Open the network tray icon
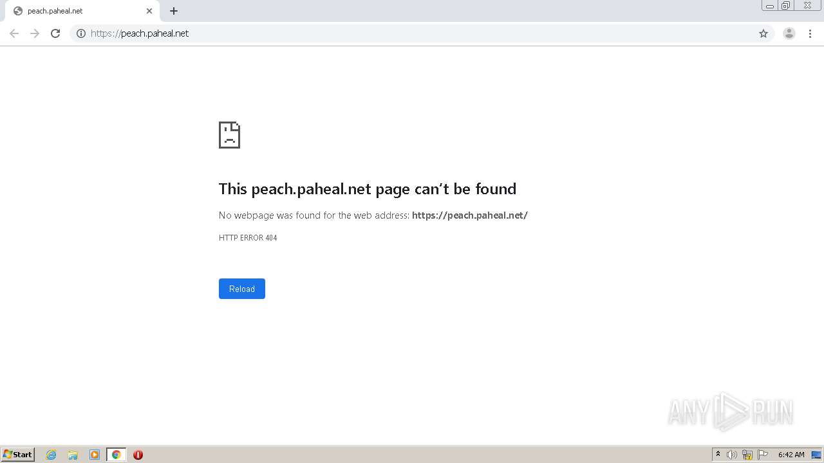Screen dimensions: 824x463 [x=747, y=455]
